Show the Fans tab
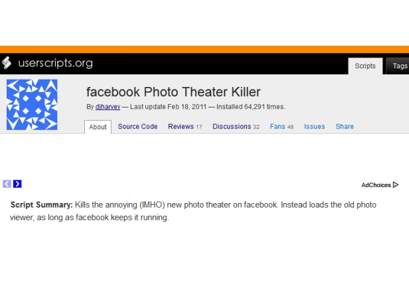The height and width of the screenshot is (282, 409). 282,127
